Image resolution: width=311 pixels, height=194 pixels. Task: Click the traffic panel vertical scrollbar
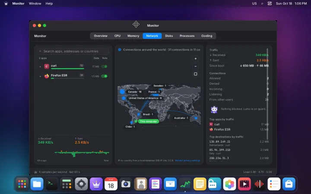(267, 94)
